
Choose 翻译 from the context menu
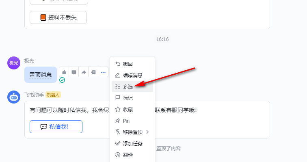132,155
